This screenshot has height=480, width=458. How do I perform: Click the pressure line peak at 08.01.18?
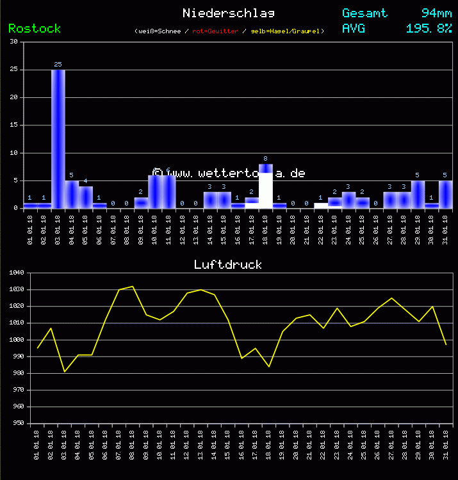click(x=133, y=287)
